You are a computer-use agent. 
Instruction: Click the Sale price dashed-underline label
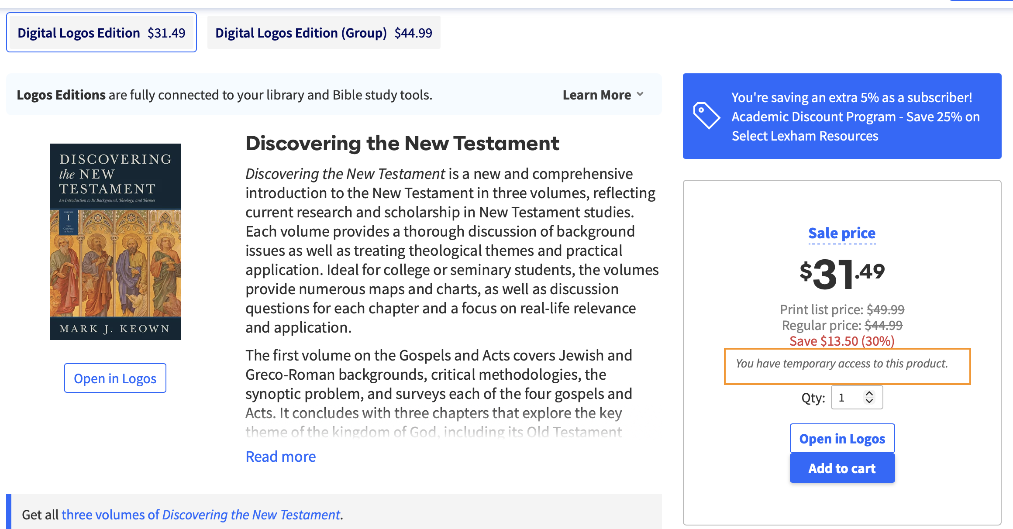tap(841, 233)
